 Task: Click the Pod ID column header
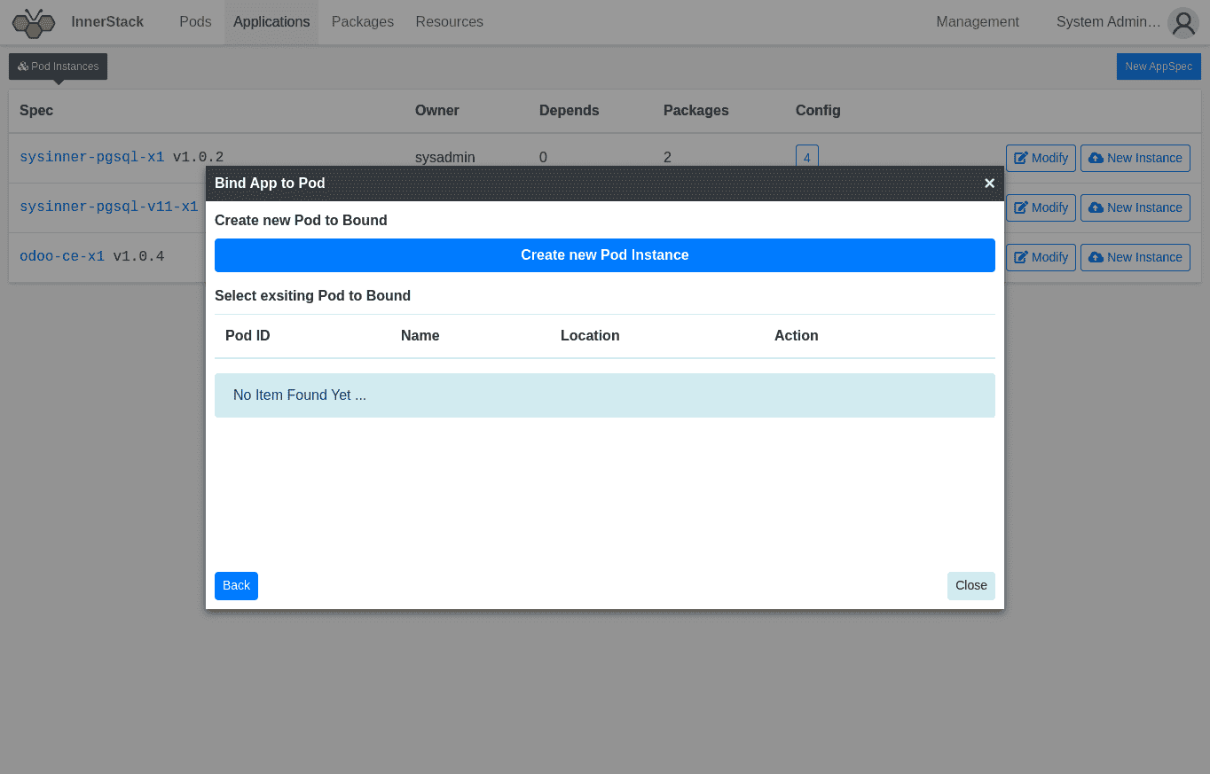point(247,336)
